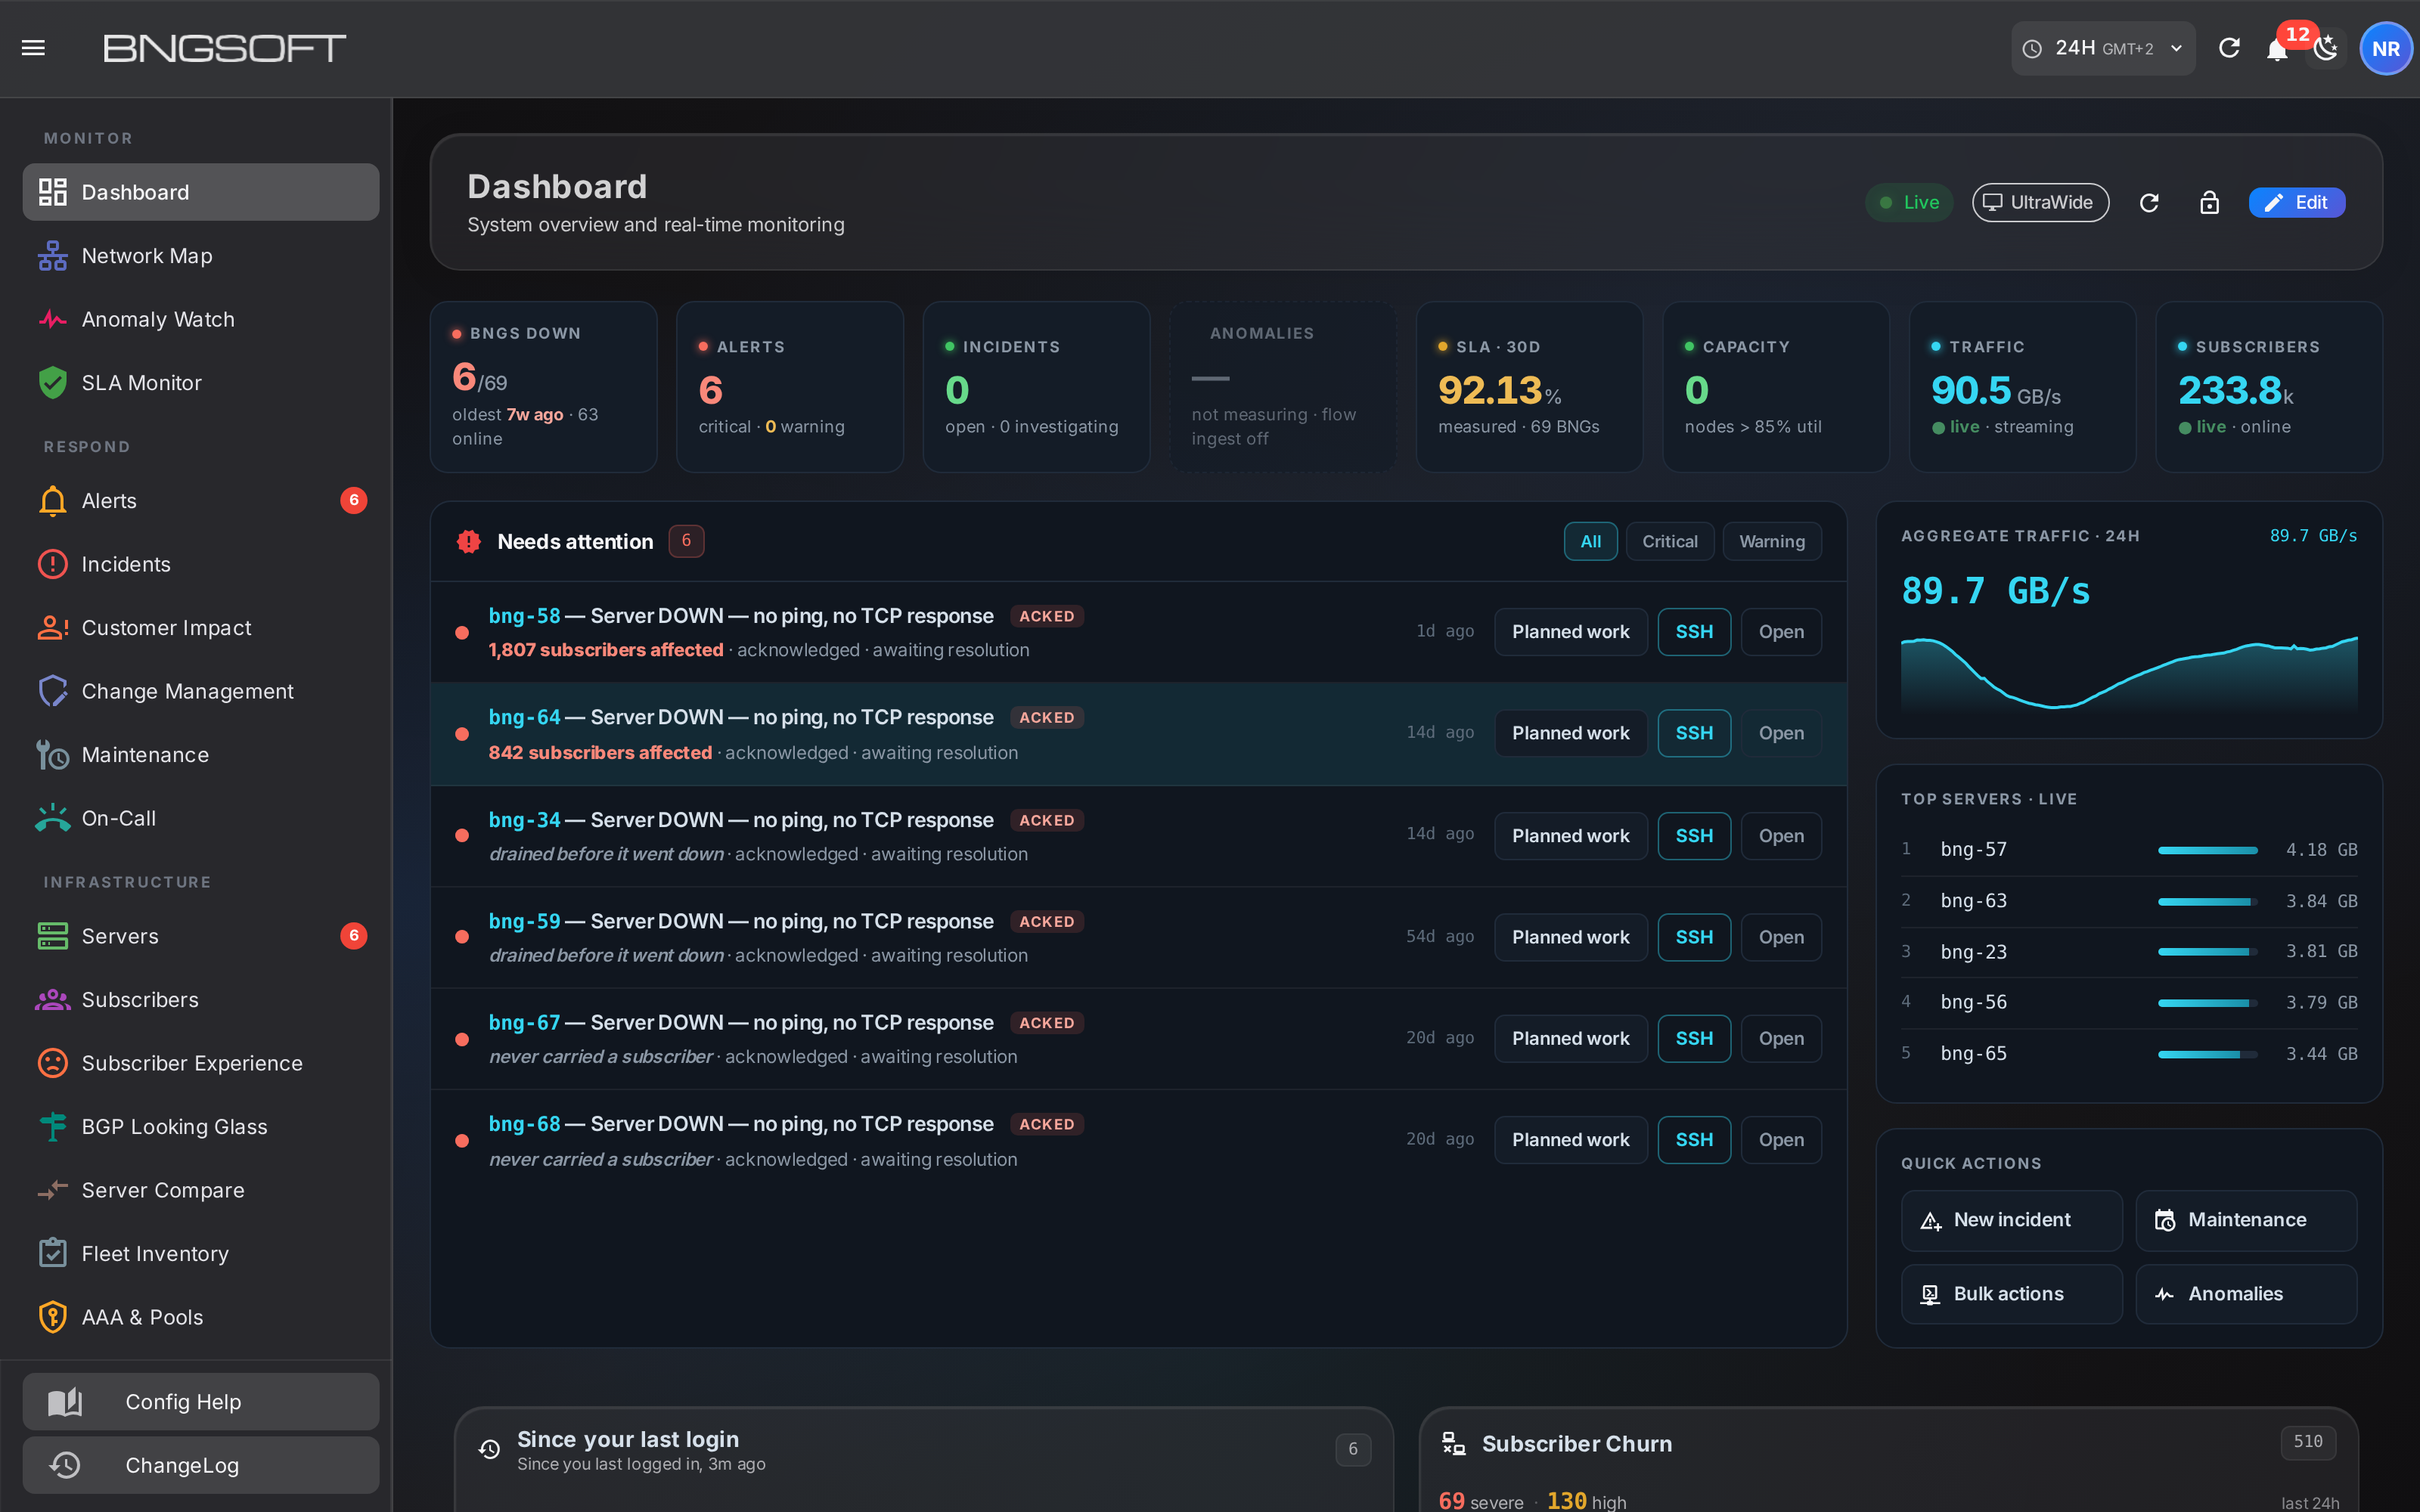Open Anomaly Watch in sidebar
Viewport: 2420px width, 1512px height.
pos(201,320)
